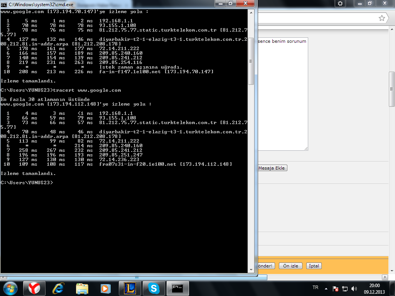Click the message box resize grip

point(306,149)
